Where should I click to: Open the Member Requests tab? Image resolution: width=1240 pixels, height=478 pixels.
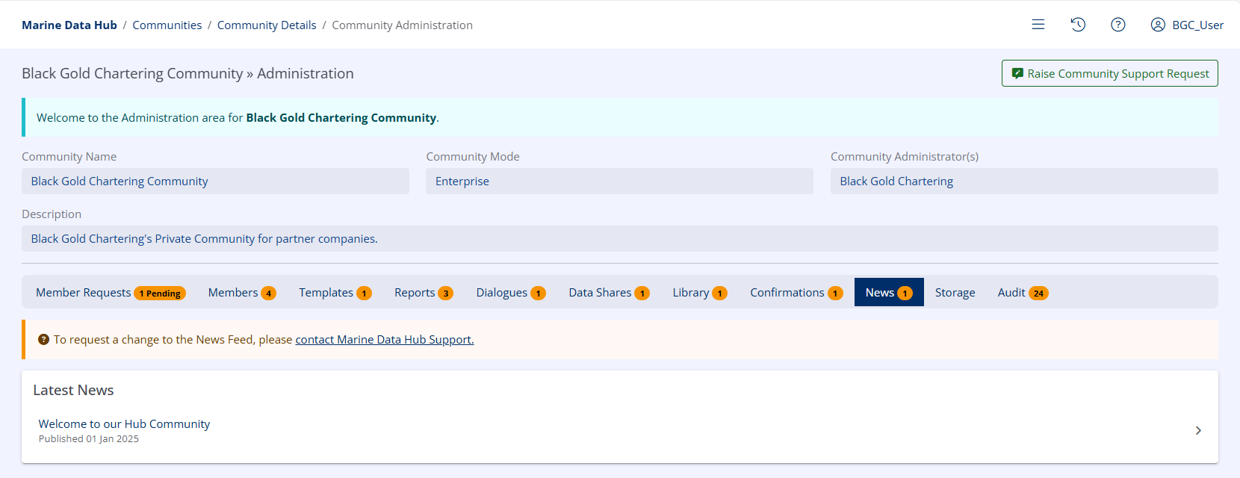[110, 293]
